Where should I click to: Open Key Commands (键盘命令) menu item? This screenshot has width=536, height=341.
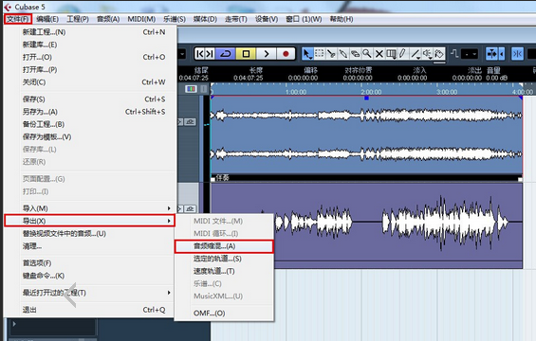[x=90, y=276]
